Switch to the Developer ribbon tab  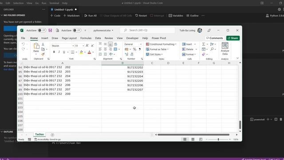click(x=132, y=38)
